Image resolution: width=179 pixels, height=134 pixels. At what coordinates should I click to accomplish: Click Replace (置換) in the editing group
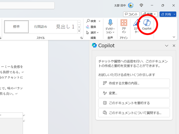pyautogui.click(x=91, y=27)
